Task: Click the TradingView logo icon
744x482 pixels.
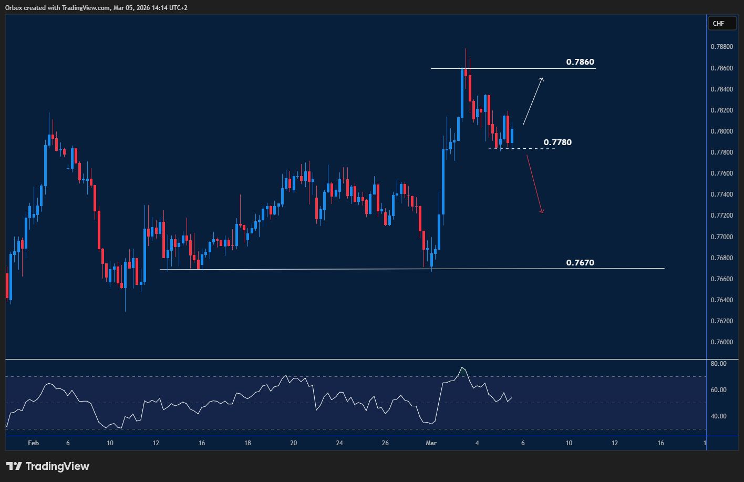Action: point(15,466)
